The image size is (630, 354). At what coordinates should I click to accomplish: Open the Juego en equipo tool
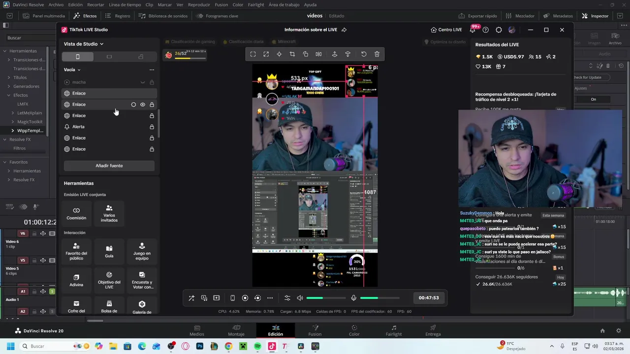tap(142, 252)
